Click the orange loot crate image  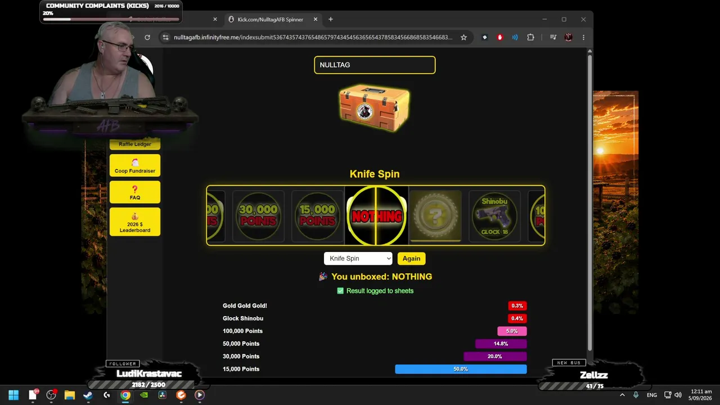coord(374,108)
